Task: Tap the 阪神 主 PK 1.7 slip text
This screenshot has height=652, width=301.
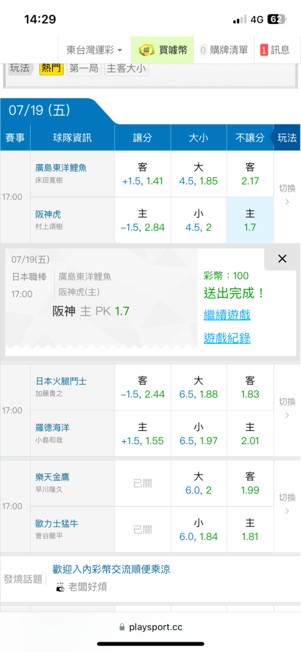Action: point(91,312)
